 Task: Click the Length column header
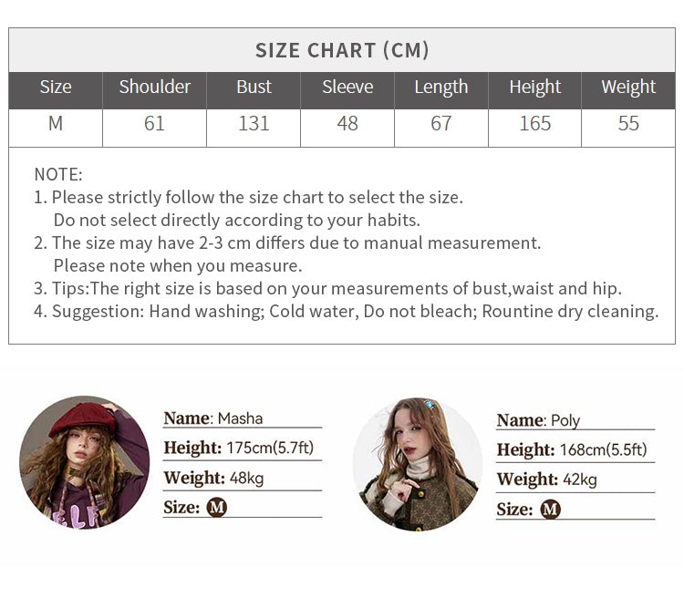coord(441,87)
